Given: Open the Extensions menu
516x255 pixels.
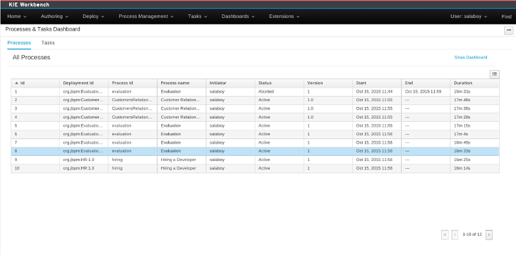Looking at the screenshot, I should pyautogui.click(x=284, y=17).
